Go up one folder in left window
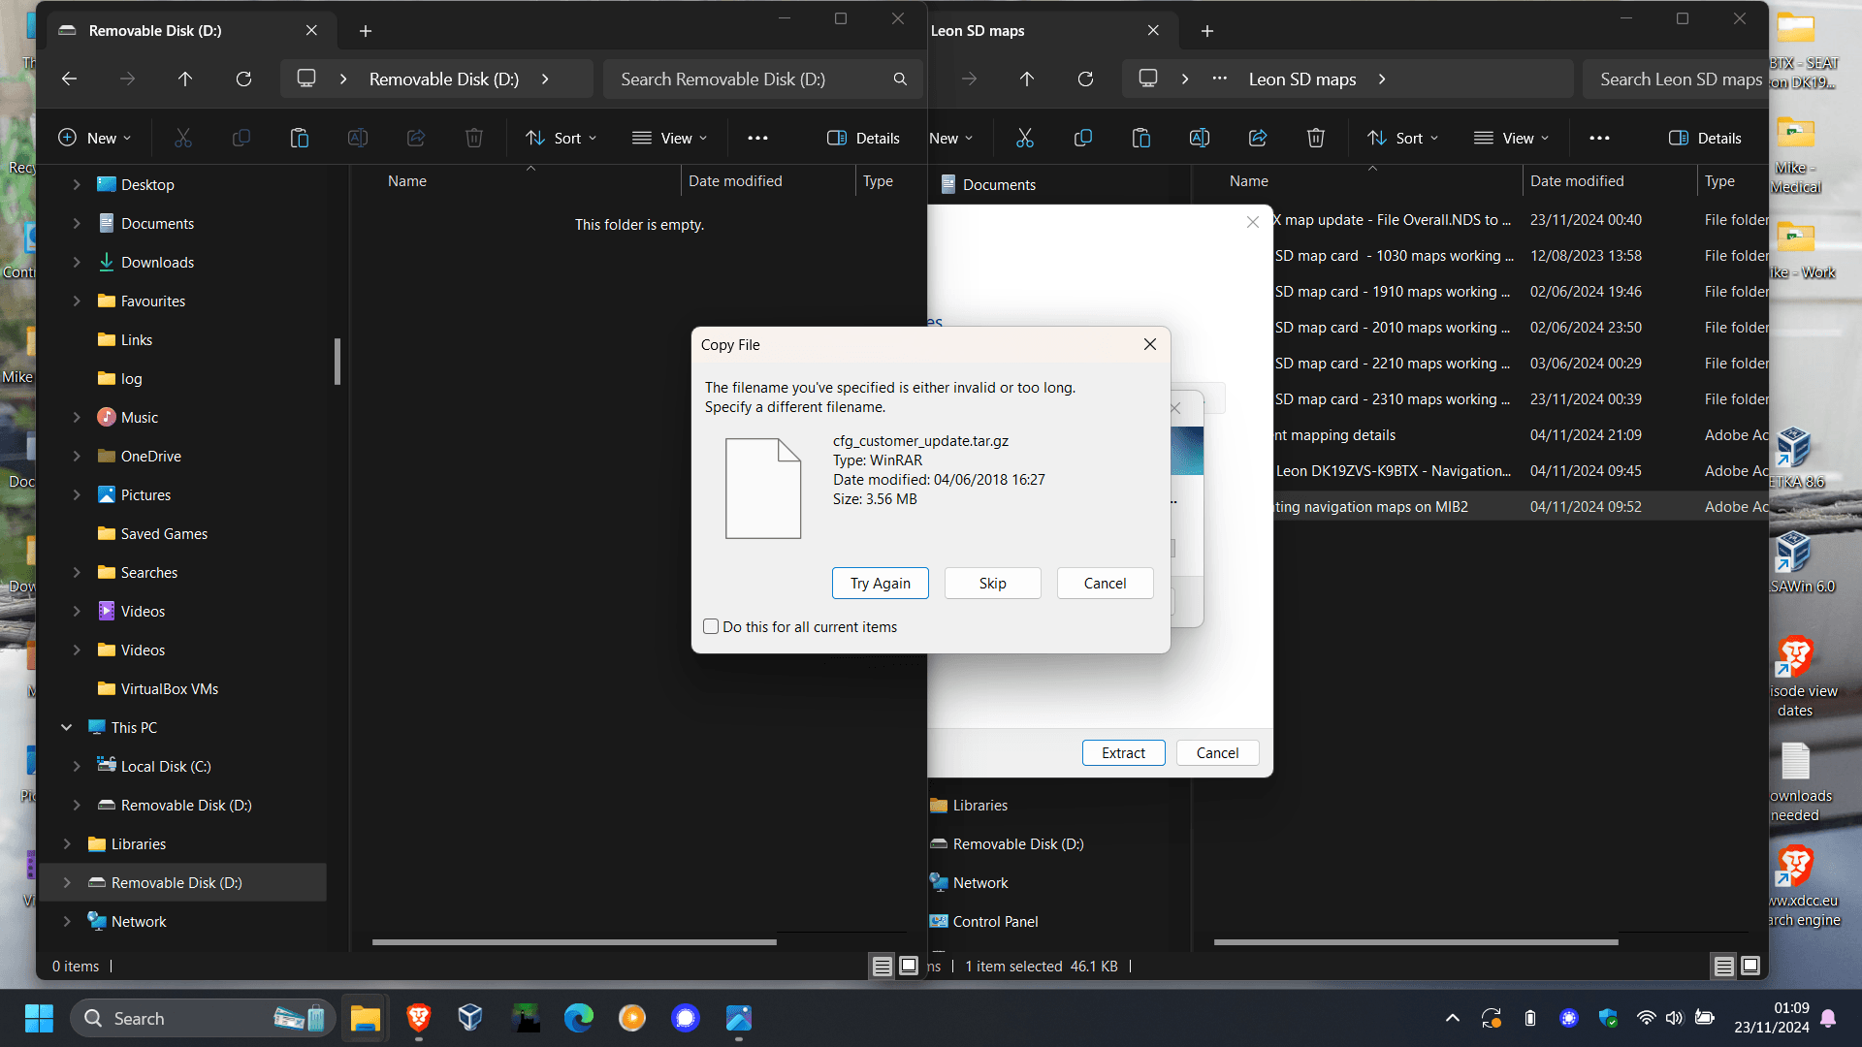 coord(185,79)
